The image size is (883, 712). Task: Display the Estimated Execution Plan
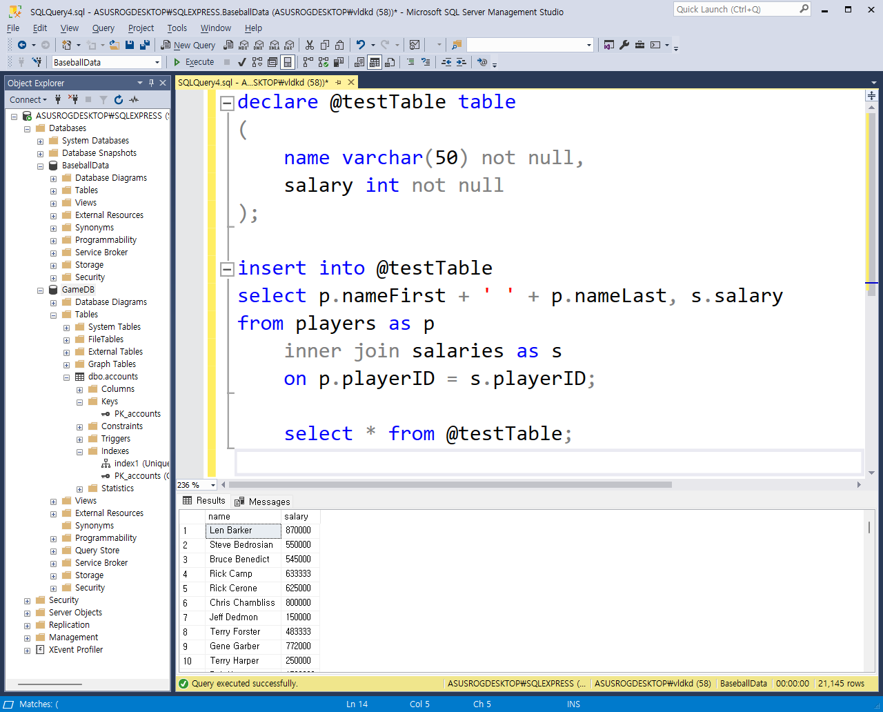click(x=257, y=62)
